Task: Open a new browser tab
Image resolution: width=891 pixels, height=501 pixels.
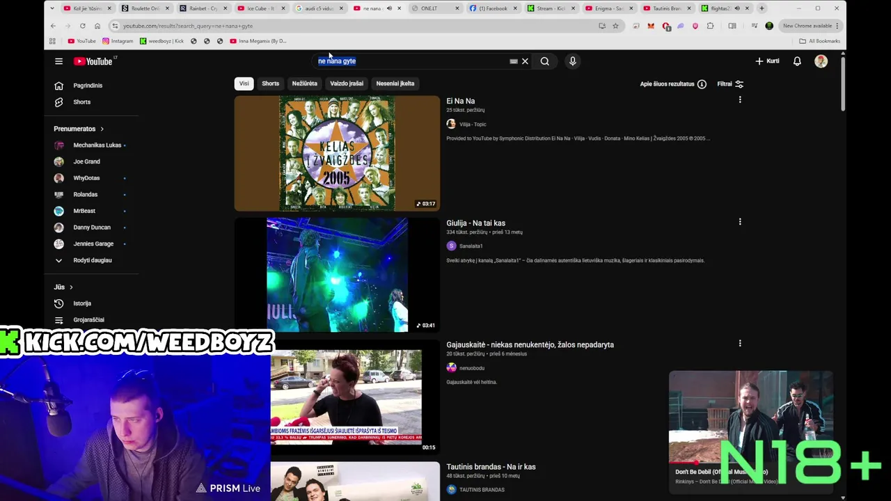Action: pyautogui.click(x=762, y=8)
